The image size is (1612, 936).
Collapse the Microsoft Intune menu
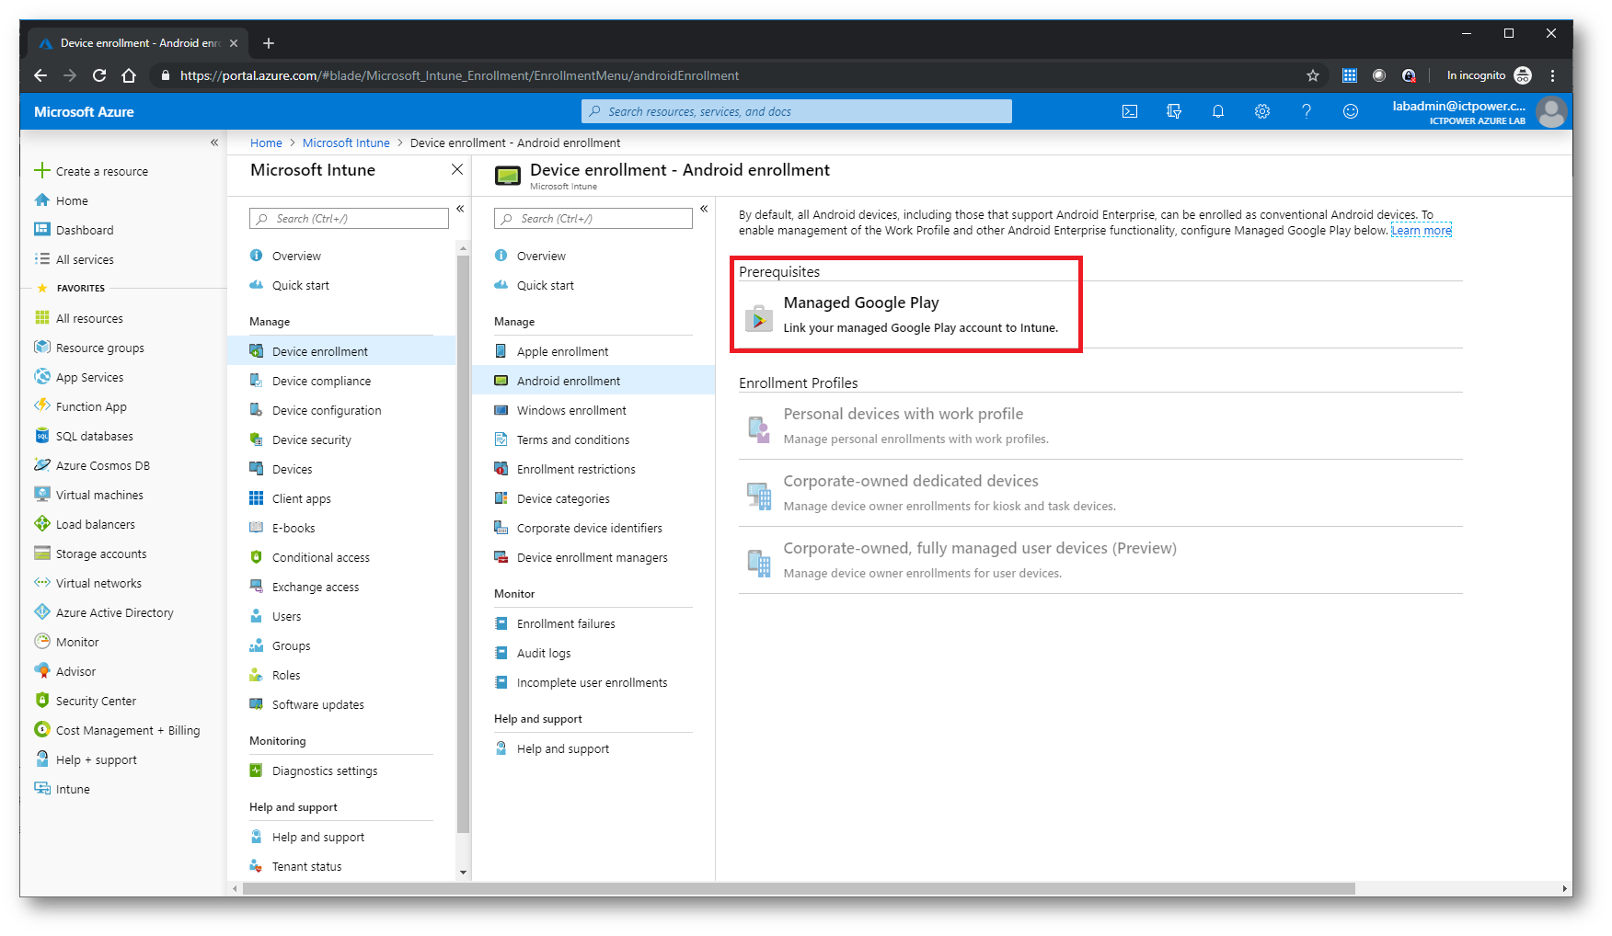(460, 210)
